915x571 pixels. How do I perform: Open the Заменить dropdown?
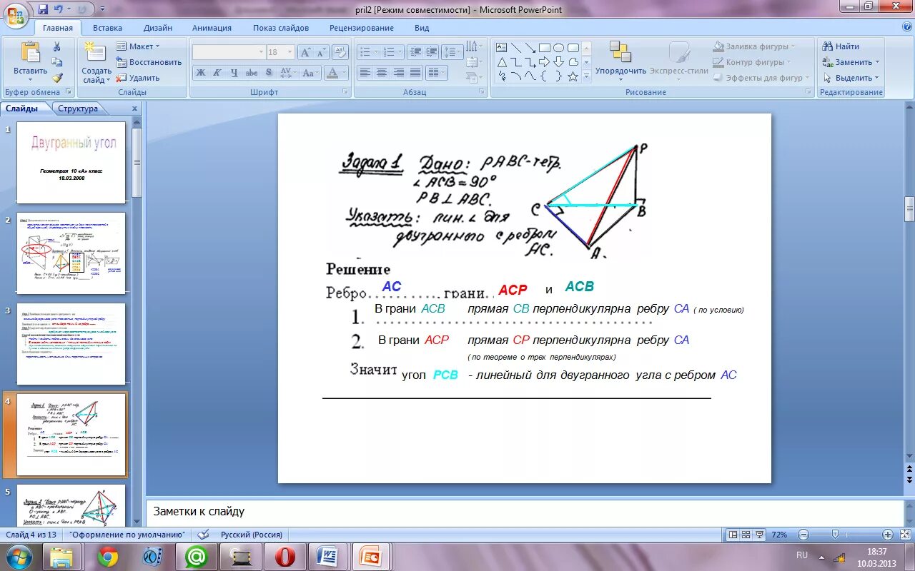[851, 62]
